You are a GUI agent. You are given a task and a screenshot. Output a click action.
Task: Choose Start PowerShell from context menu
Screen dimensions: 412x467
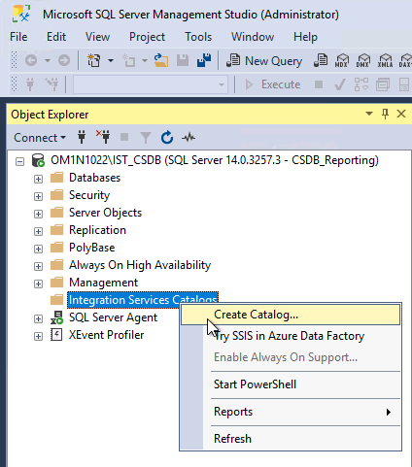click(291, 384)
